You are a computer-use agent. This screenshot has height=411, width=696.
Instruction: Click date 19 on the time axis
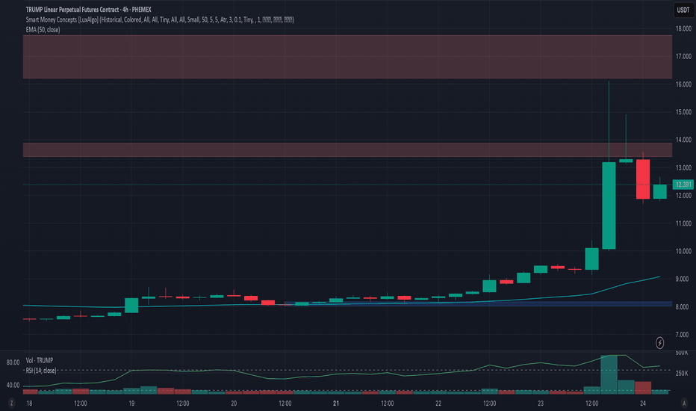[131, 404]
